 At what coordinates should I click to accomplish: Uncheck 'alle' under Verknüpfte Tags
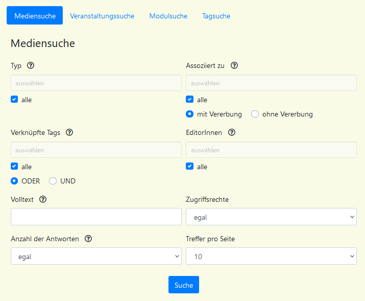click(x=14, y=167)
